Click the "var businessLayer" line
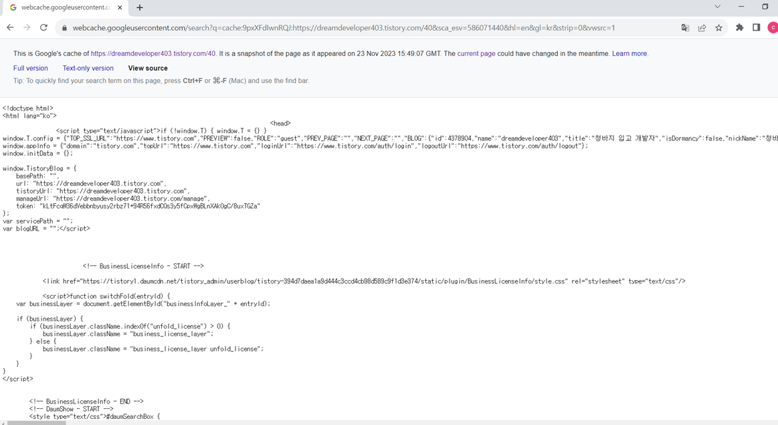 [143, 303]
